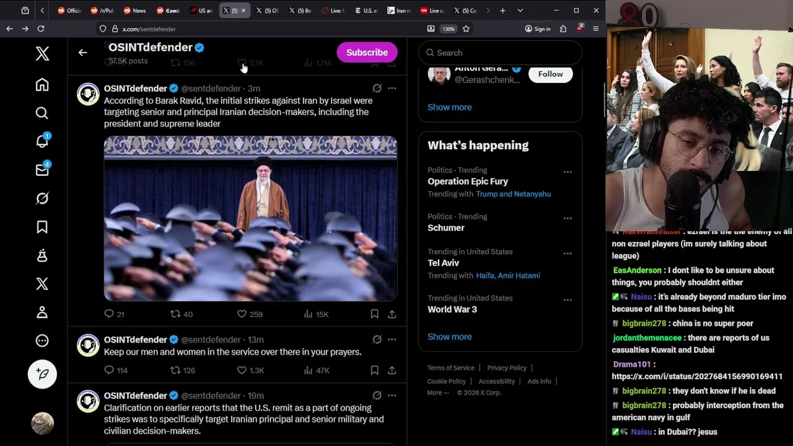Open Operation Epic Fury trend
Screen dimensions: 793x446
tap(468, 181)
